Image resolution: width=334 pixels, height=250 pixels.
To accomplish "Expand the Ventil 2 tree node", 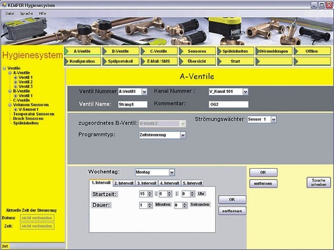I will [15, 82].
